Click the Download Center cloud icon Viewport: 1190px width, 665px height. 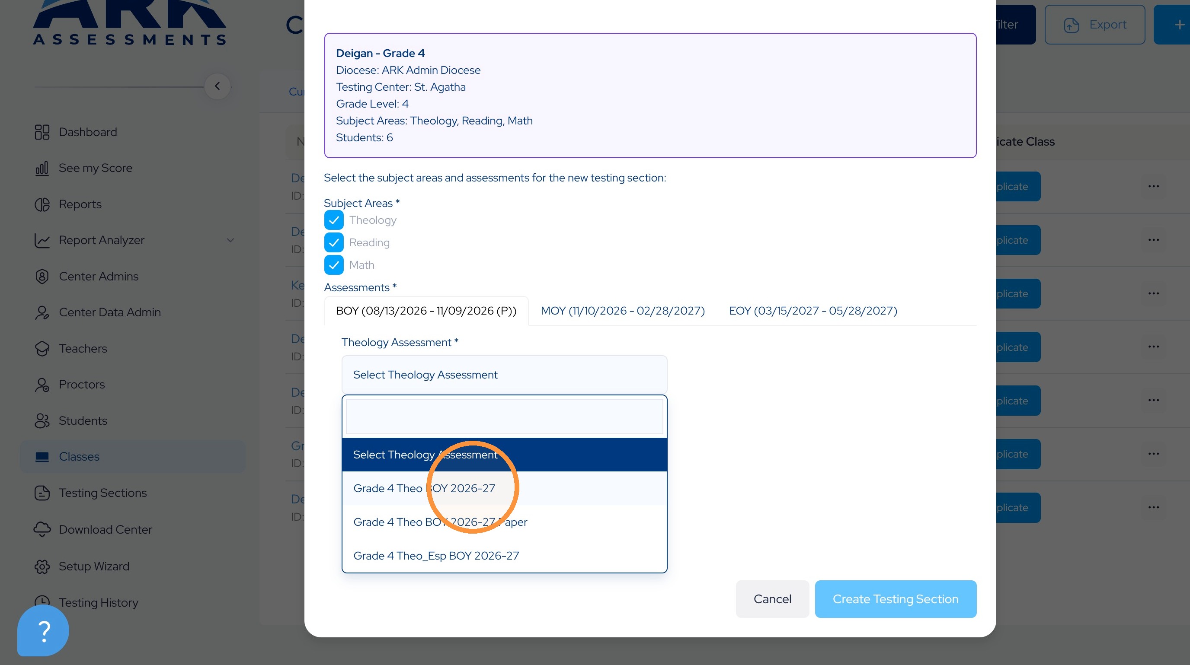point(42,529)
